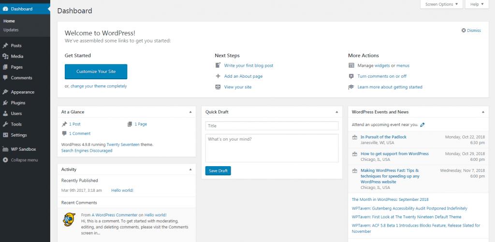Viewport: 495px width, 242px height.
Task: Click the Plugins plug icon
Action: pos(5,103)
